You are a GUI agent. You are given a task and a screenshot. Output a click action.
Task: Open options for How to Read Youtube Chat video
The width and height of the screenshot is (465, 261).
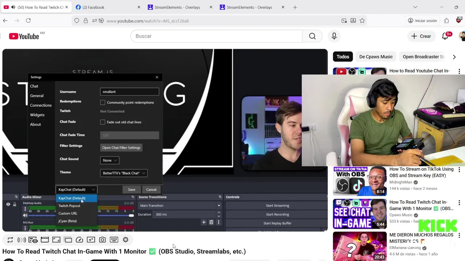459,71
